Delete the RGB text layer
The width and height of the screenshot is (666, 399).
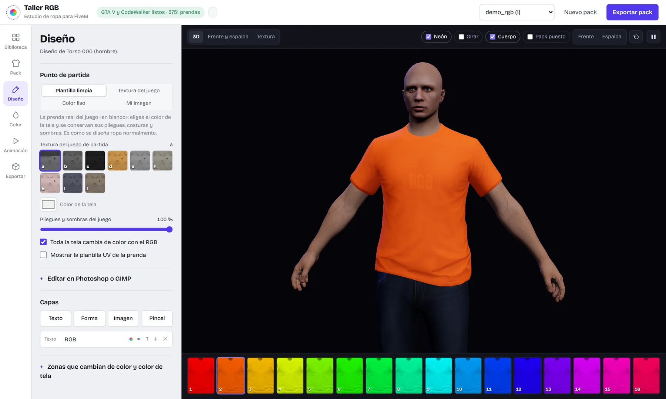[165, 339]
